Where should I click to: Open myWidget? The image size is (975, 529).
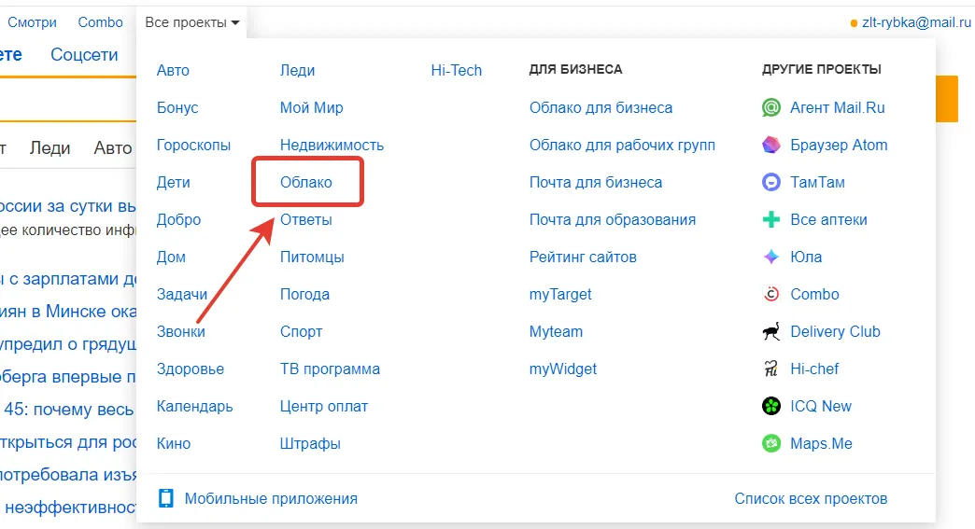pyautogui.click(x=563, y=369)
